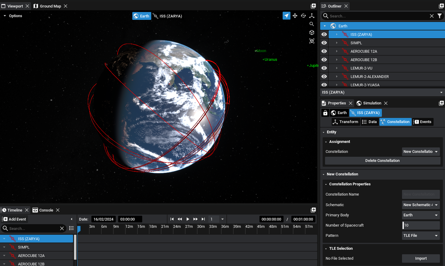This screenshot has width=445, height=266.
Task: Click the Outliner search field
Action: (x=378, y=16)
